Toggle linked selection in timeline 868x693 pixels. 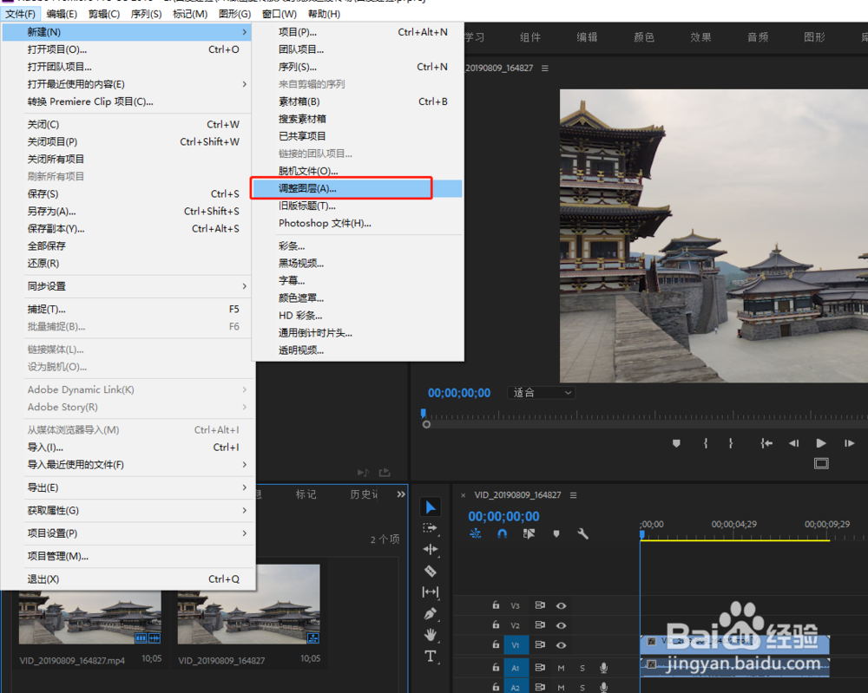(529, 533)
